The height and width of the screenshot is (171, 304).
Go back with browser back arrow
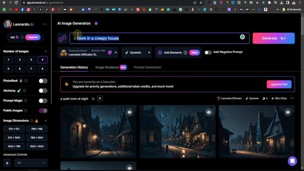point(4,3)
